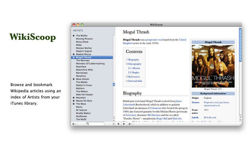Select Muddy Waters in the artists list

click(x=83, y=113)
